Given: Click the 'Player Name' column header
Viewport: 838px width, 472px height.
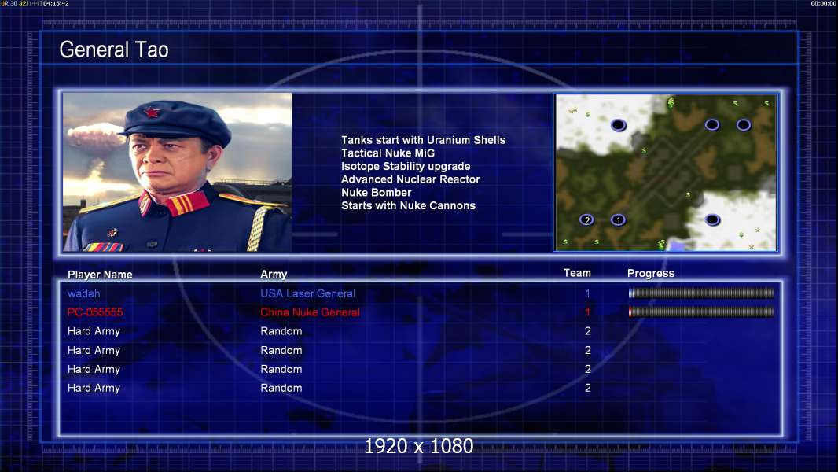Looking at the screenshot, I should point(100,275).
